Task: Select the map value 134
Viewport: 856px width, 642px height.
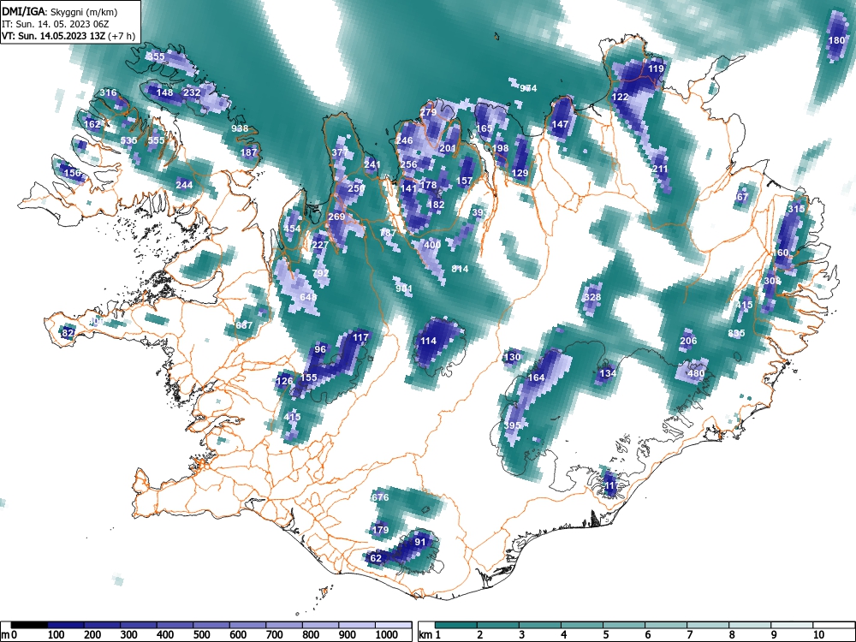Action: [608, 373]
